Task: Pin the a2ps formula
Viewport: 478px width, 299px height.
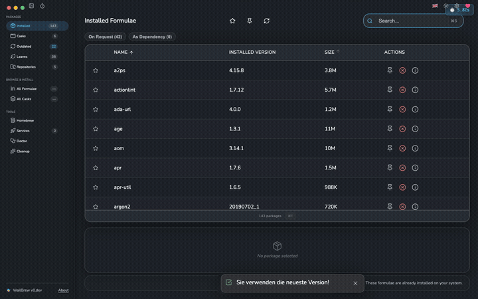Action: (x=390, y=70)
